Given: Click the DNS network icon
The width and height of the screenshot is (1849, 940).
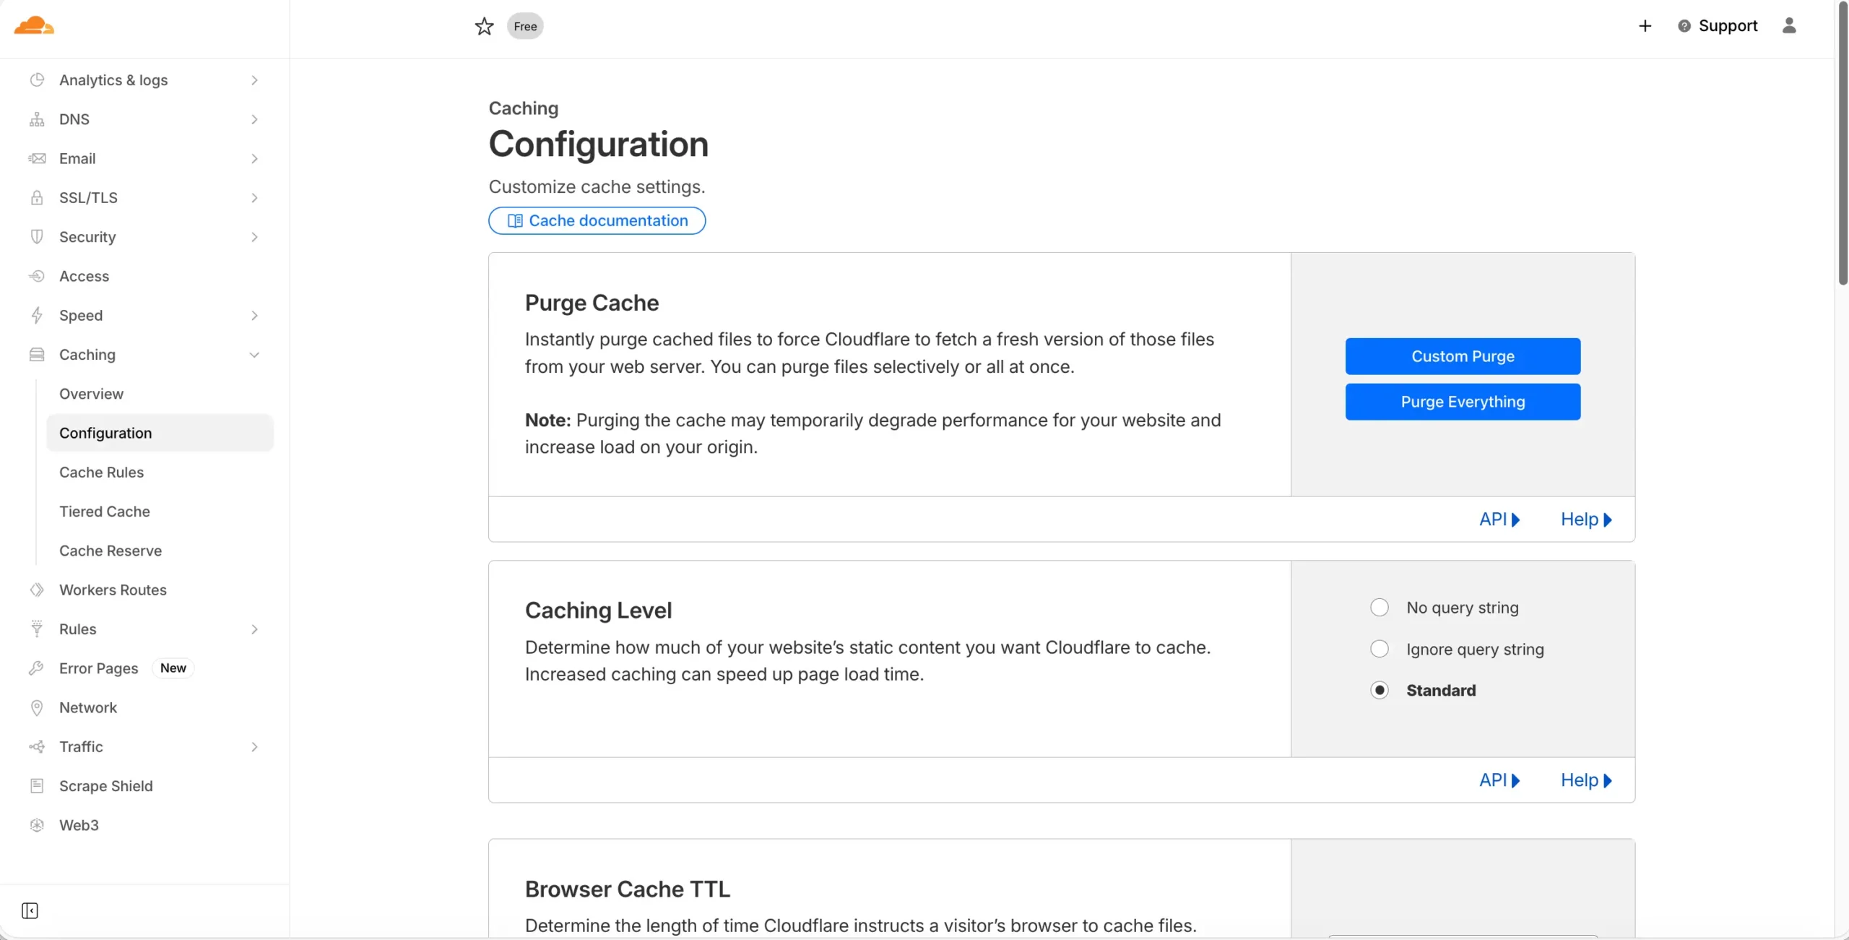Looking at the screenshot, I should pyautogui.click(x=37, y=118).
